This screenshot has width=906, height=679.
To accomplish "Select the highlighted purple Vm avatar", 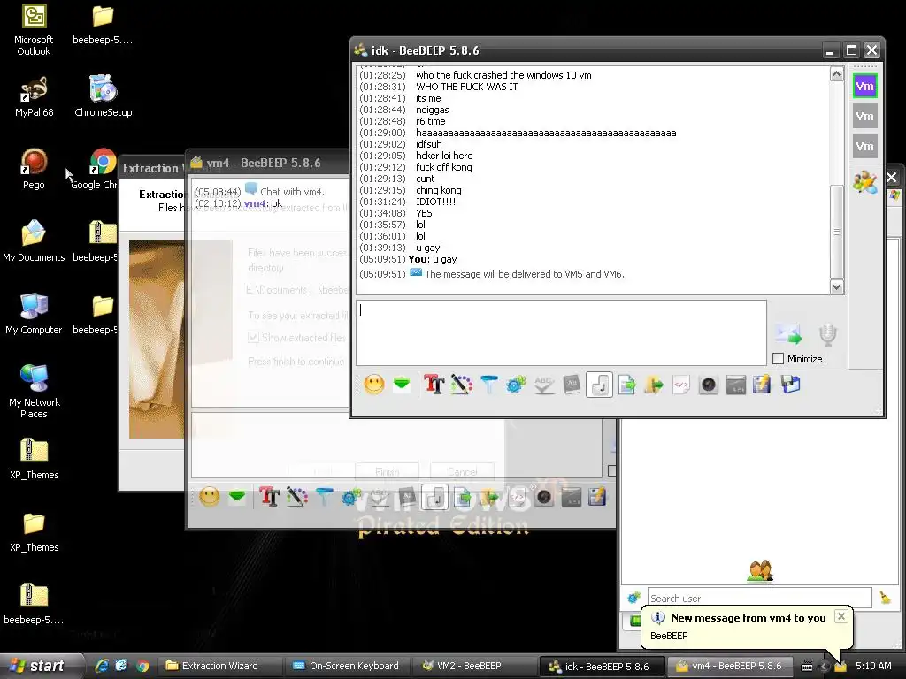I will (865, 87).
